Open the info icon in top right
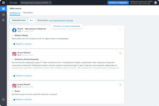The height and width of the screenshot is (106, 159). pyautogui.click(x=156, y=3)
